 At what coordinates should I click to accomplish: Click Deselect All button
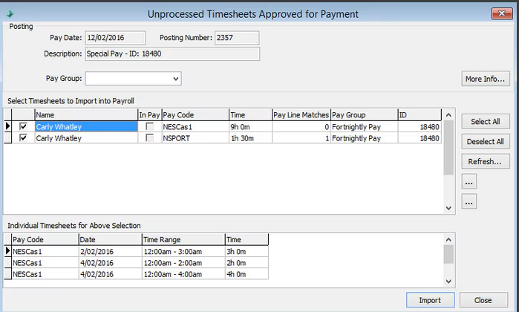pos(486,142)
